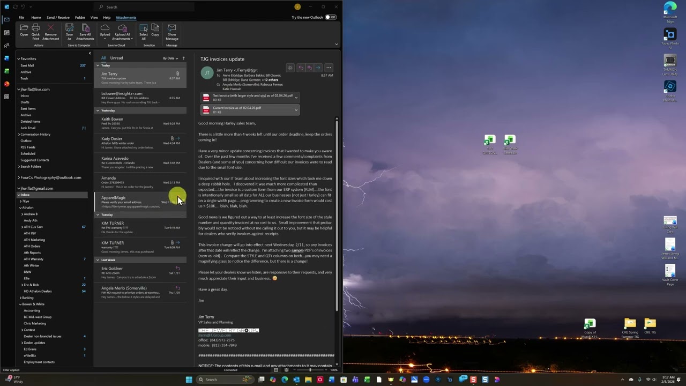Click Save All Attachments button
Image resolution: width=686 pixels, height=386 pixels.
tap(85, 32)
